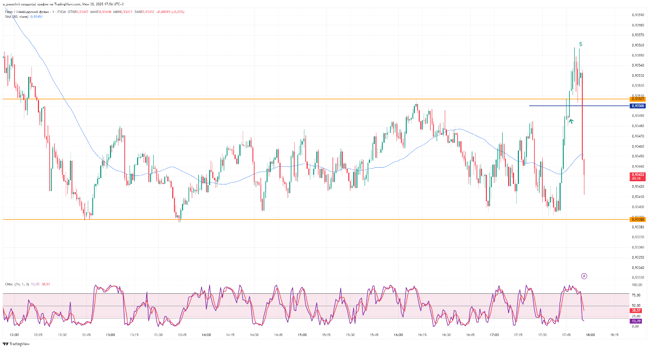Viewport: 650px width, 349px height.
Task: Click the orange 0,93388 support level label
Action: coord(638,219)
